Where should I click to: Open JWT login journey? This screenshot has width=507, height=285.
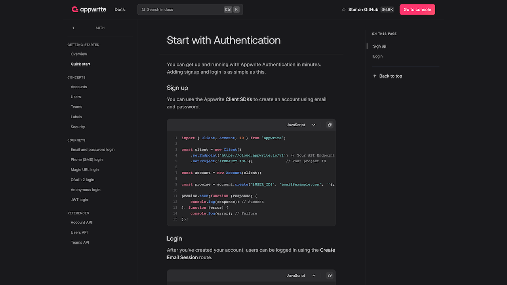[x=79, y=200]
